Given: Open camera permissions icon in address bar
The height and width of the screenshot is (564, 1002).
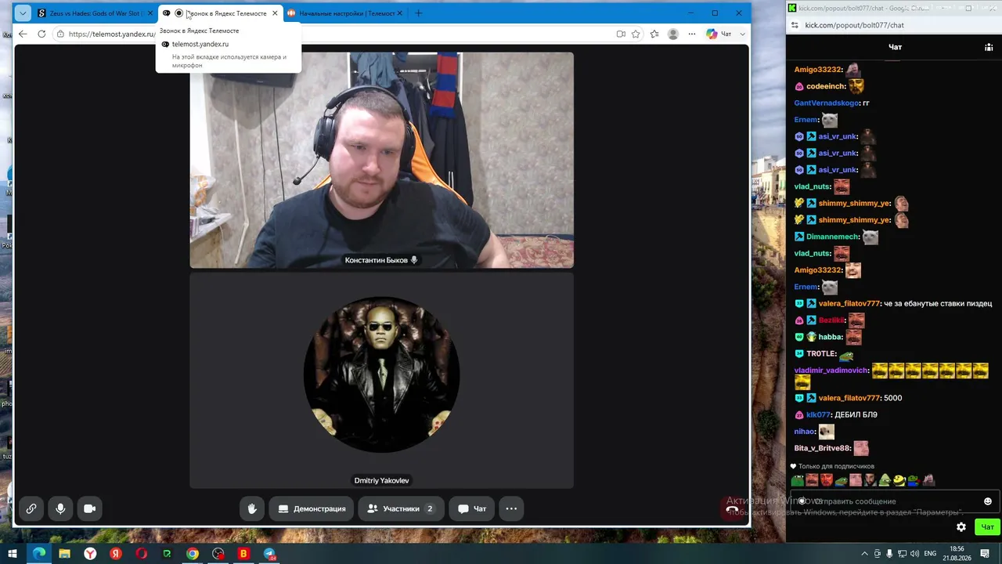Looking at the screenshot, I should 621,34.
